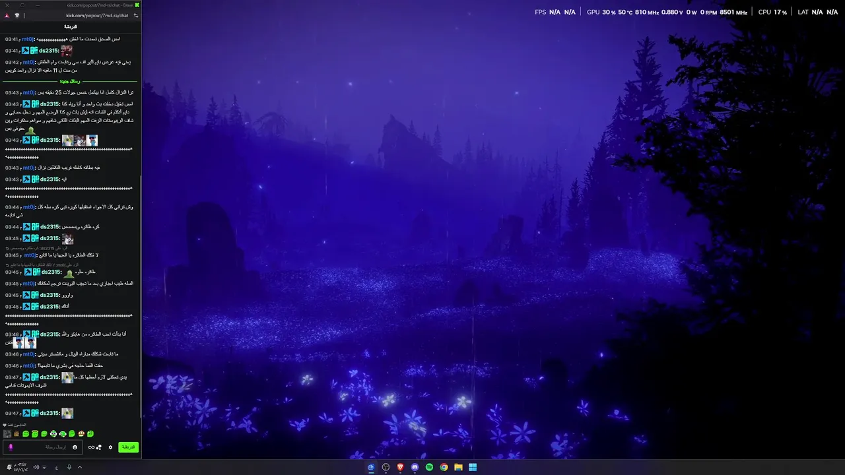The height and width of the screenshot is (475, 845).
Task: Open the Windows Start menu
Action: (473, 467)
